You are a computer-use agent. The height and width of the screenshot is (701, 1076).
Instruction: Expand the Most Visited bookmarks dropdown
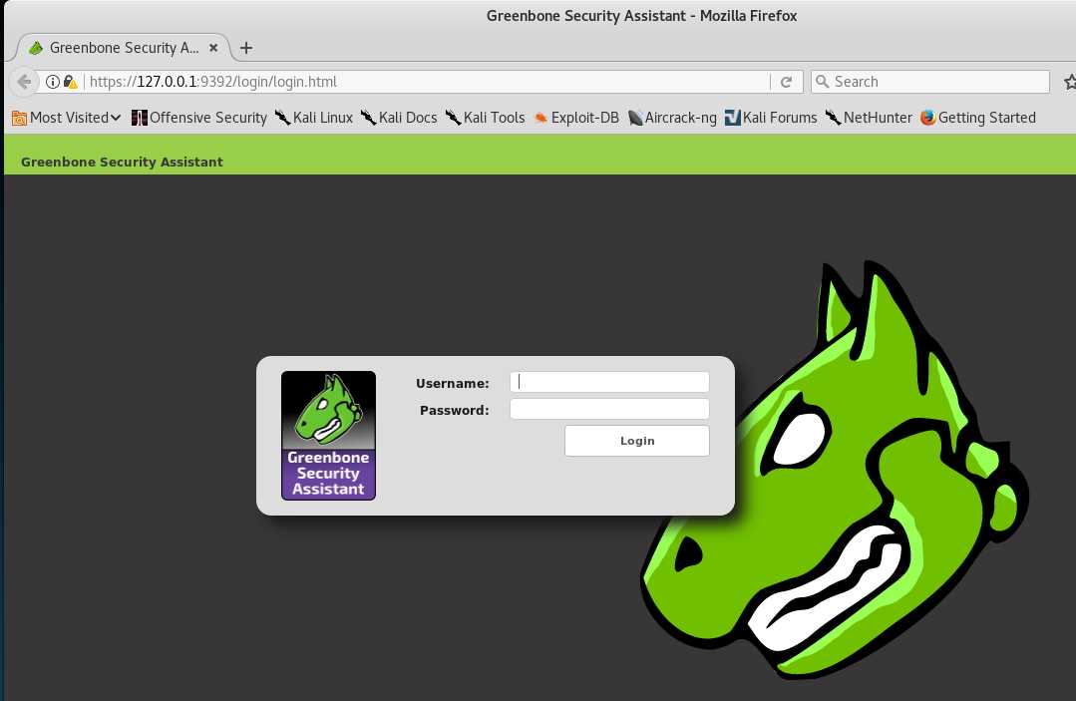(67, 118)
